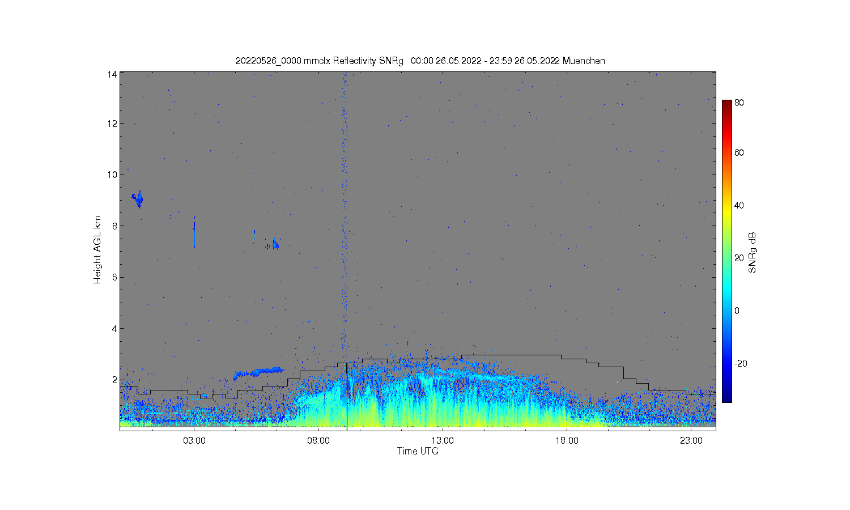This screenshot has height=510, width=850.
Task: Click the 4 km height tick label
Action: [114, 328]
